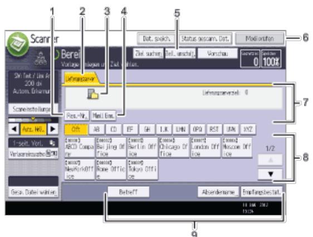Screen dimensions: 313x237
Task: Select the EF title tab
Action: [130, 129]
